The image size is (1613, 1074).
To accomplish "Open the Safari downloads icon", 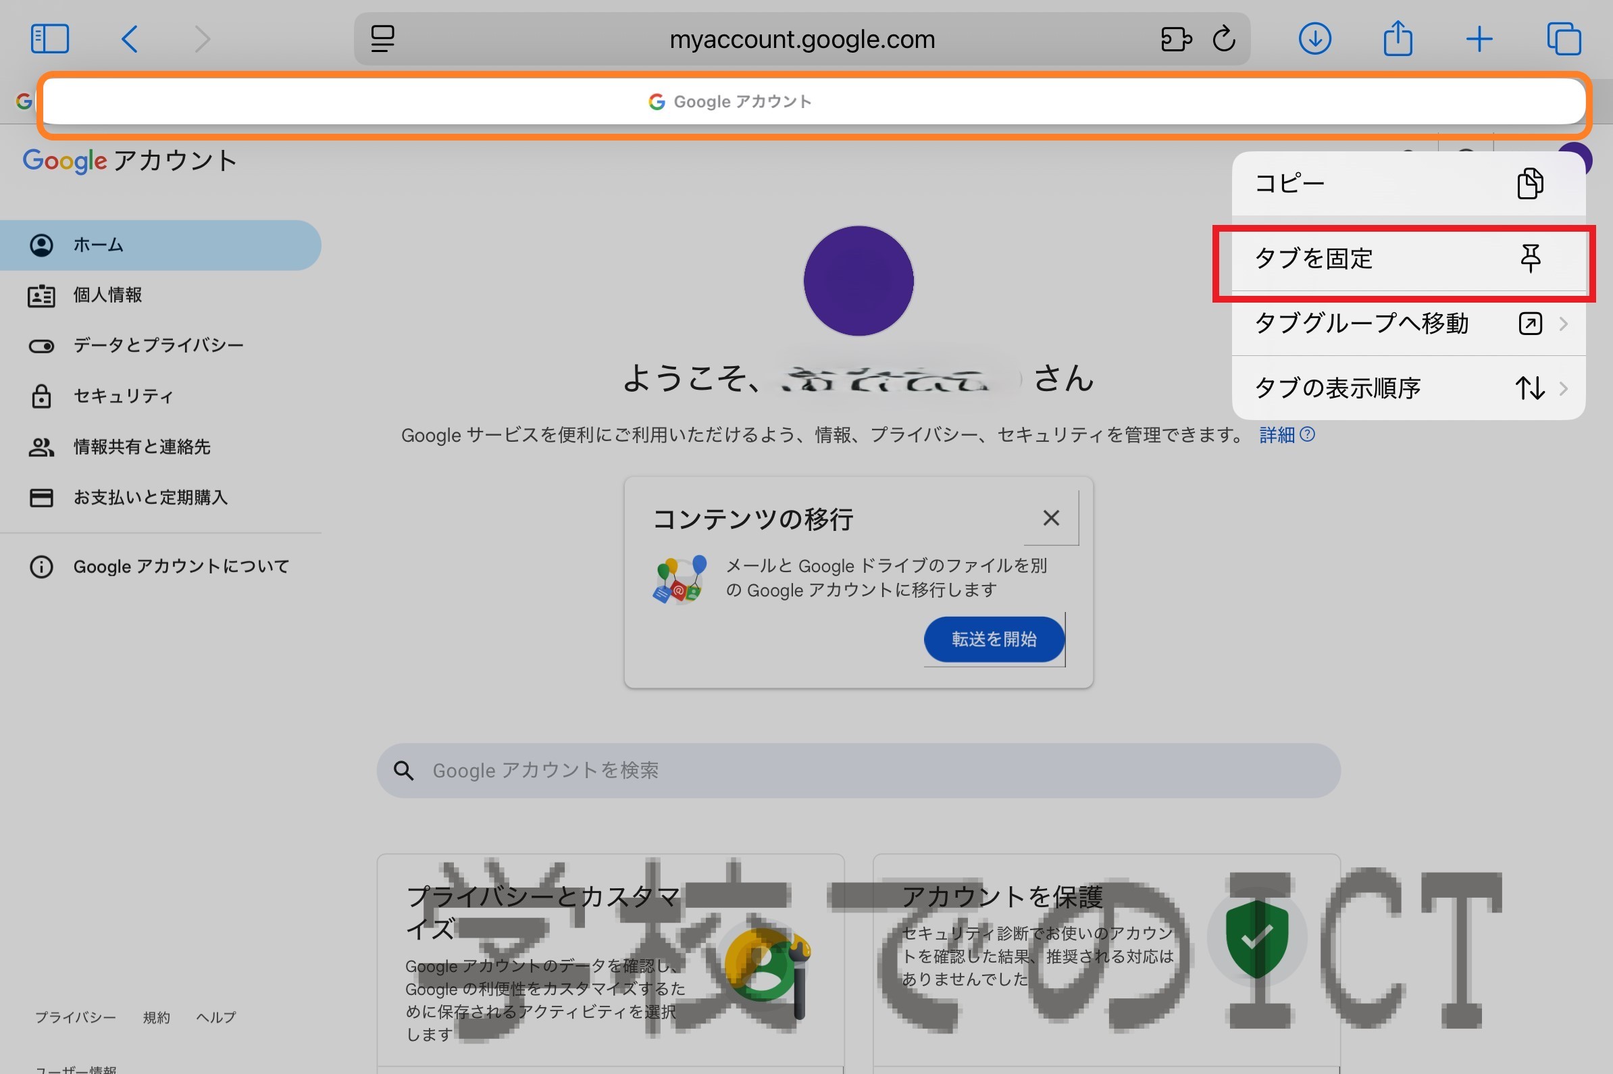I will pyautogui.click(x=1314, y=39).
